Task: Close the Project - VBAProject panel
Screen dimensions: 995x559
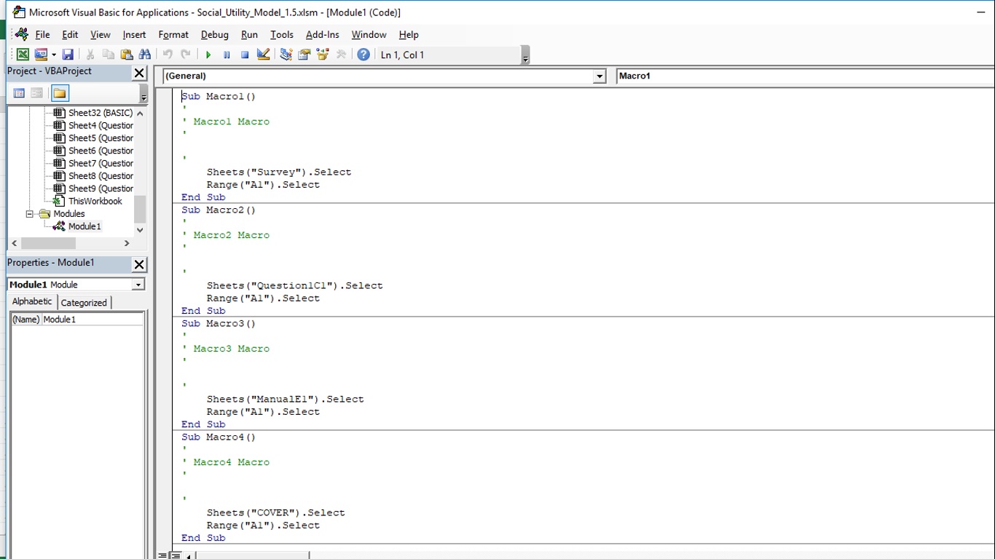Action: [139, 73]
